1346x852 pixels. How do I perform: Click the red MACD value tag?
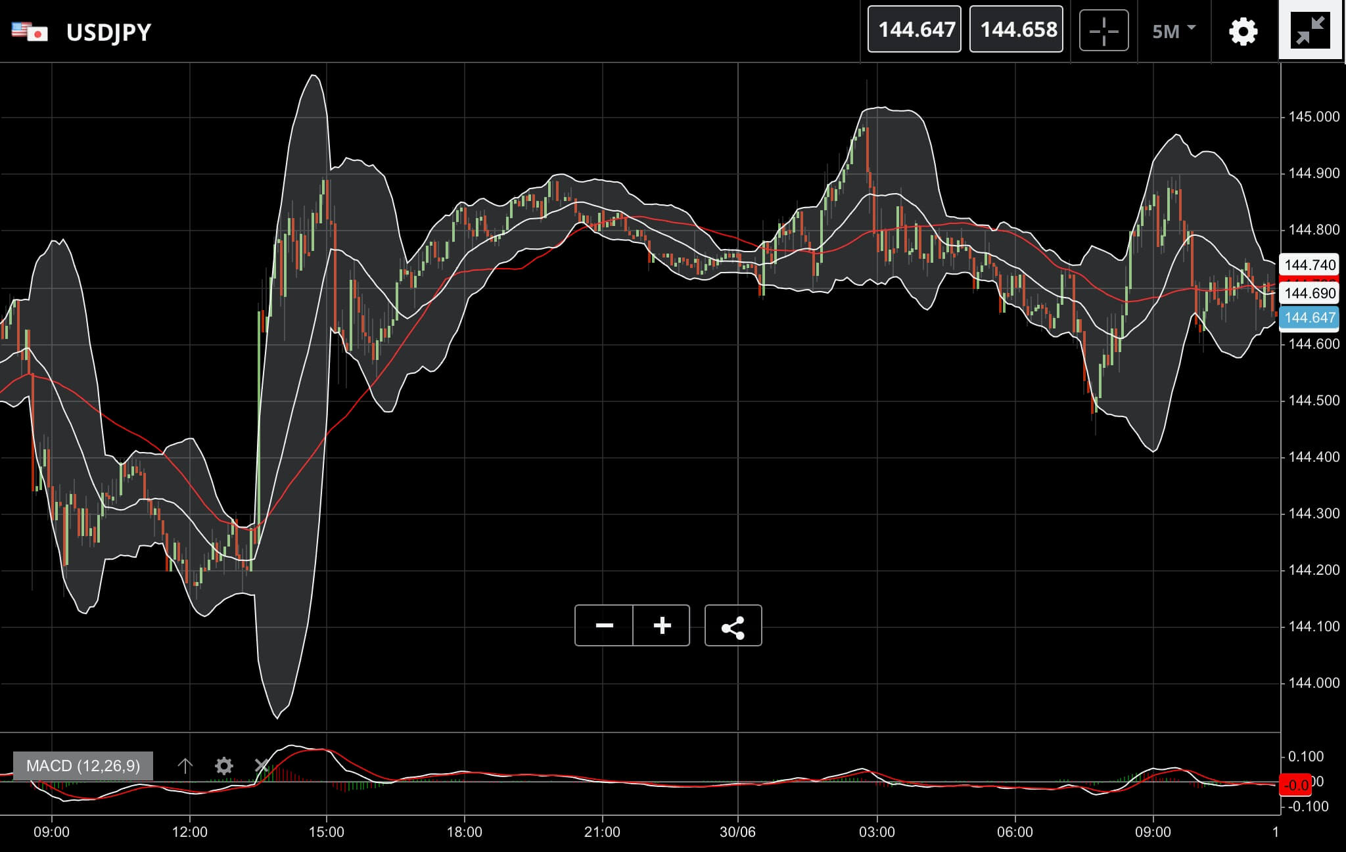pyautogui.click(x=1295, y=785)
